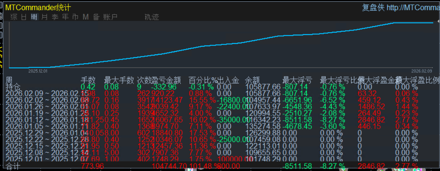Viewport: 440px width, 171px height.
Task: Click the floating profit ratio 1.44 %
Action: click(x=407, y=107)
